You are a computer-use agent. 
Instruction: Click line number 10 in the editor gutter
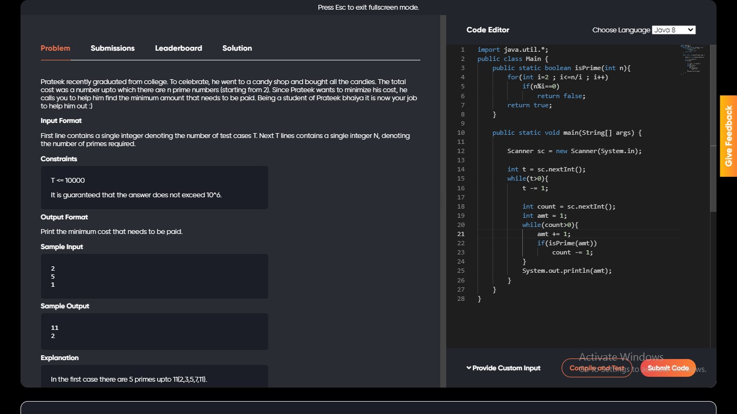pyautogui.click(x=460, y=133)
